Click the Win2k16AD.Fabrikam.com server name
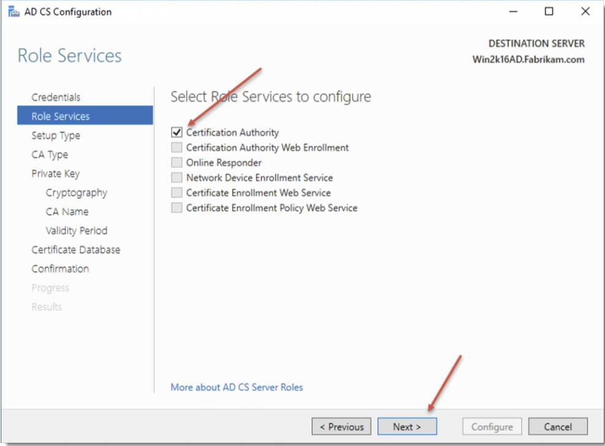 528,59
